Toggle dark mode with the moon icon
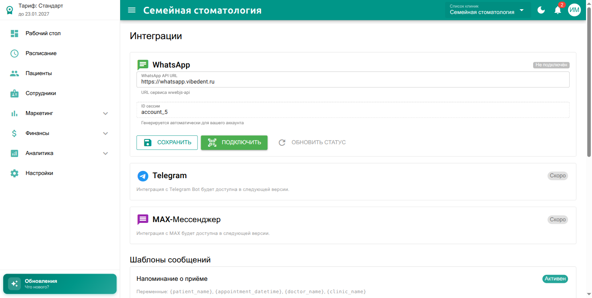 (541, 10)
